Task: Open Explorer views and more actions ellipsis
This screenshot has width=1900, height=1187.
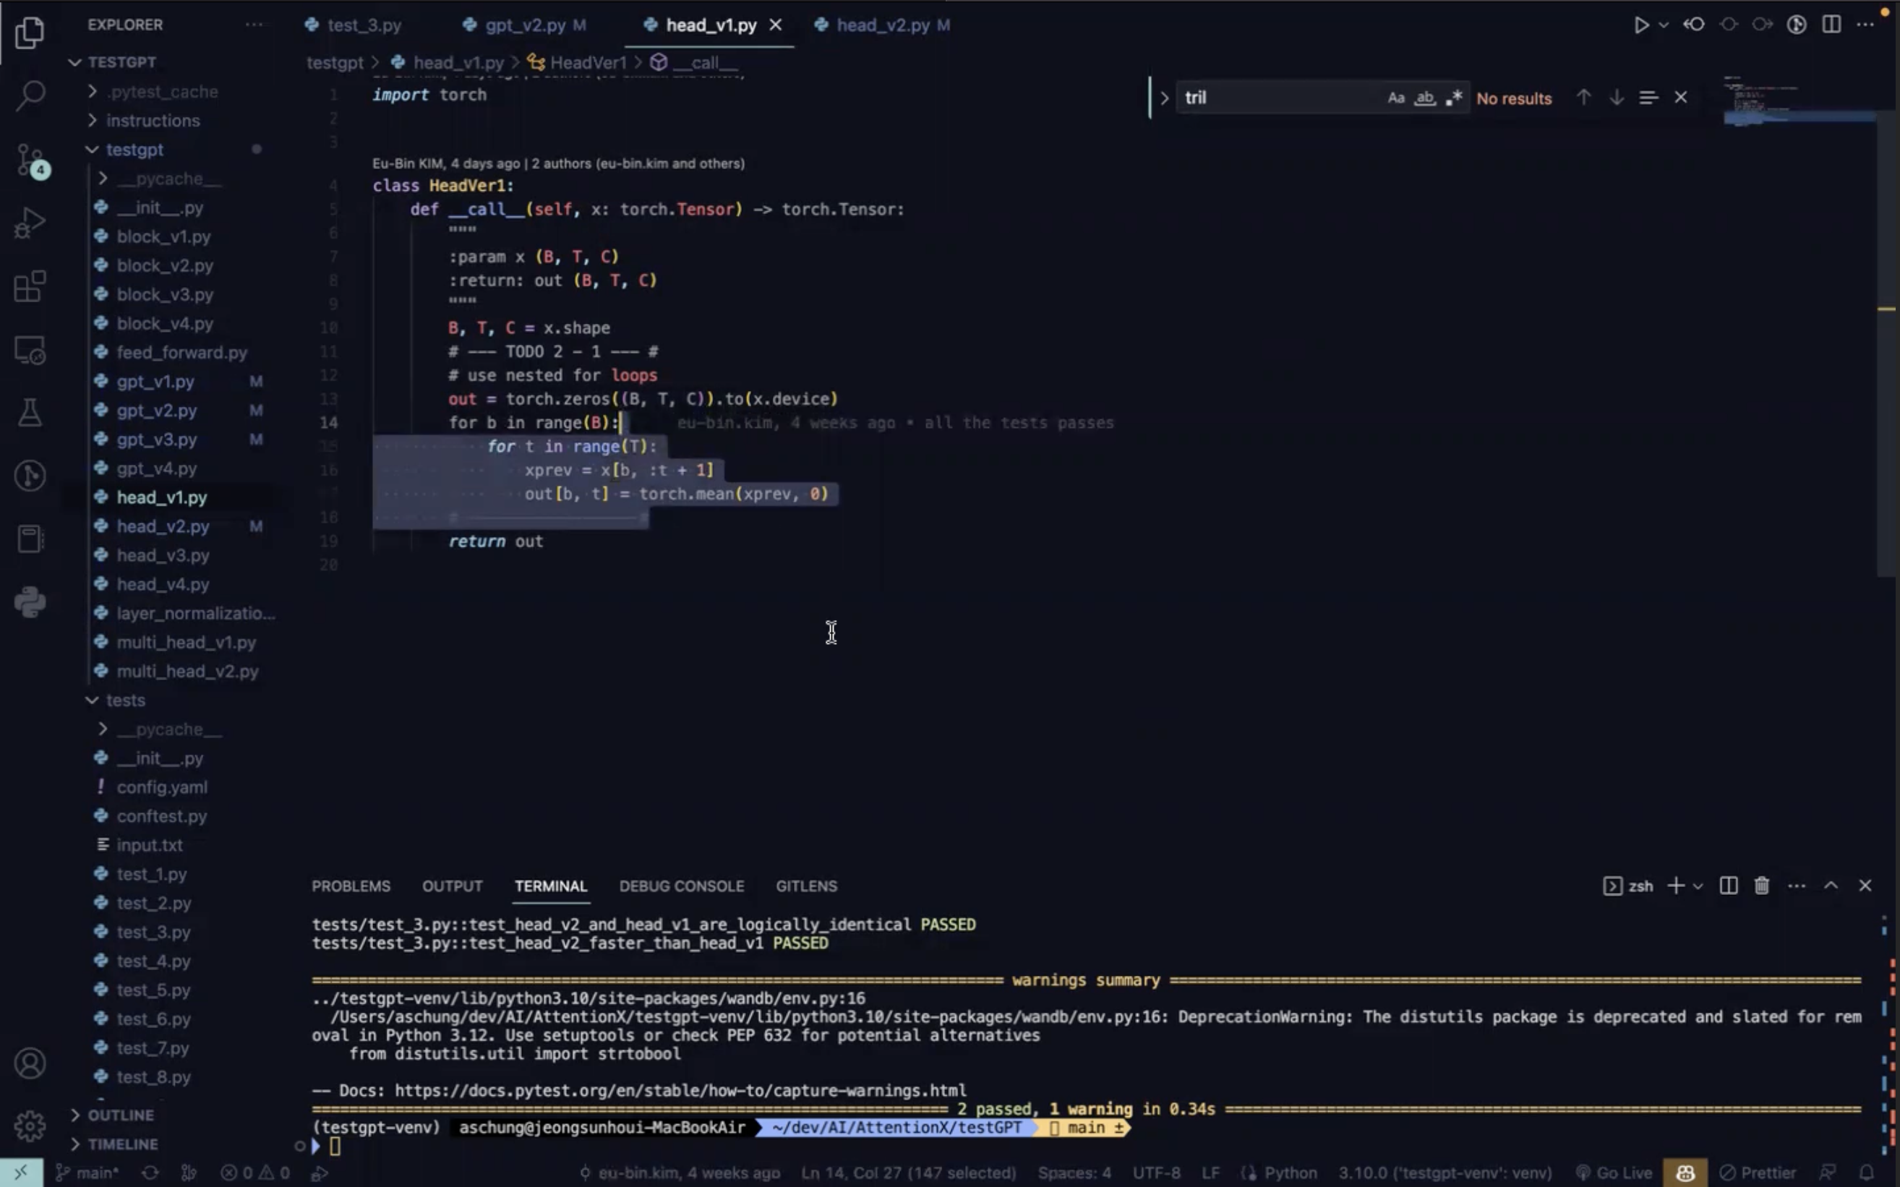Action: 254,25
